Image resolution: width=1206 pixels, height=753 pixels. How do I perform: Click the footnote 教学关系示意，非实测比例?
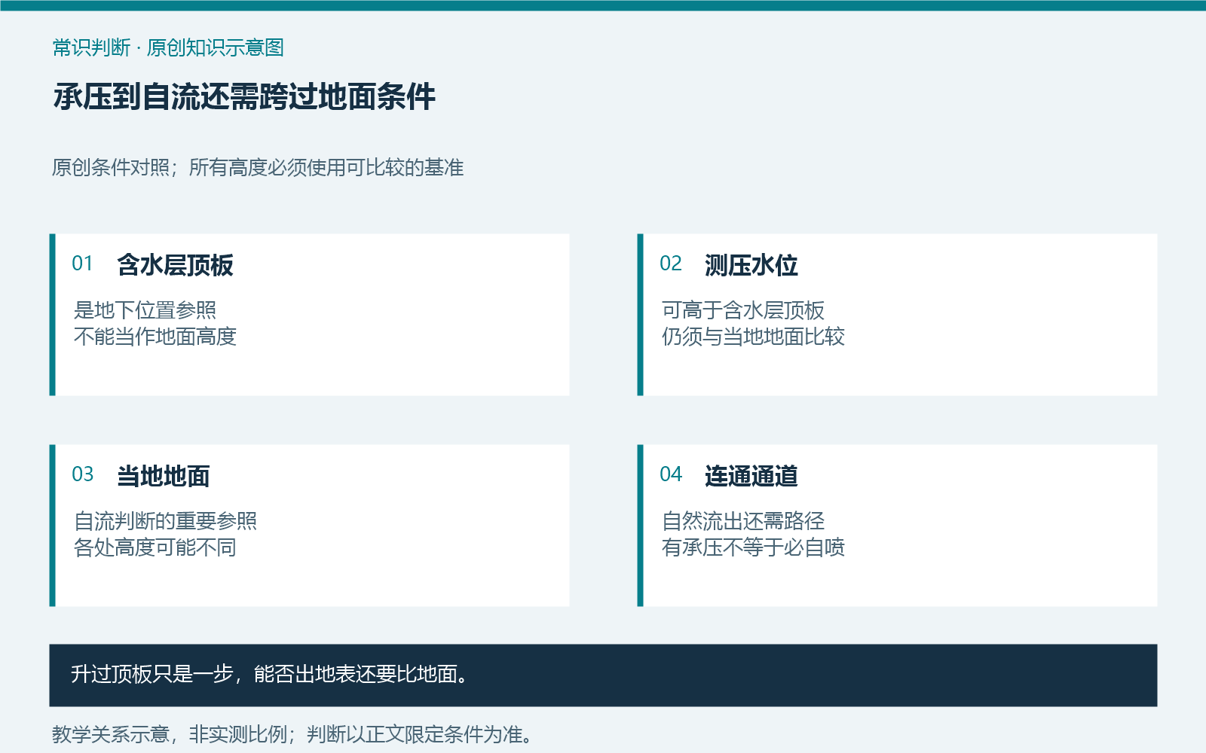[x=170, y=734]
